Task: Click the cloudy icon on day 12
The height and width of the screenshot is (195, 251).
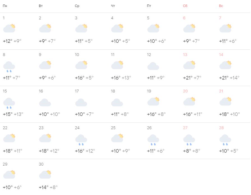Action: tap(153, 66)
